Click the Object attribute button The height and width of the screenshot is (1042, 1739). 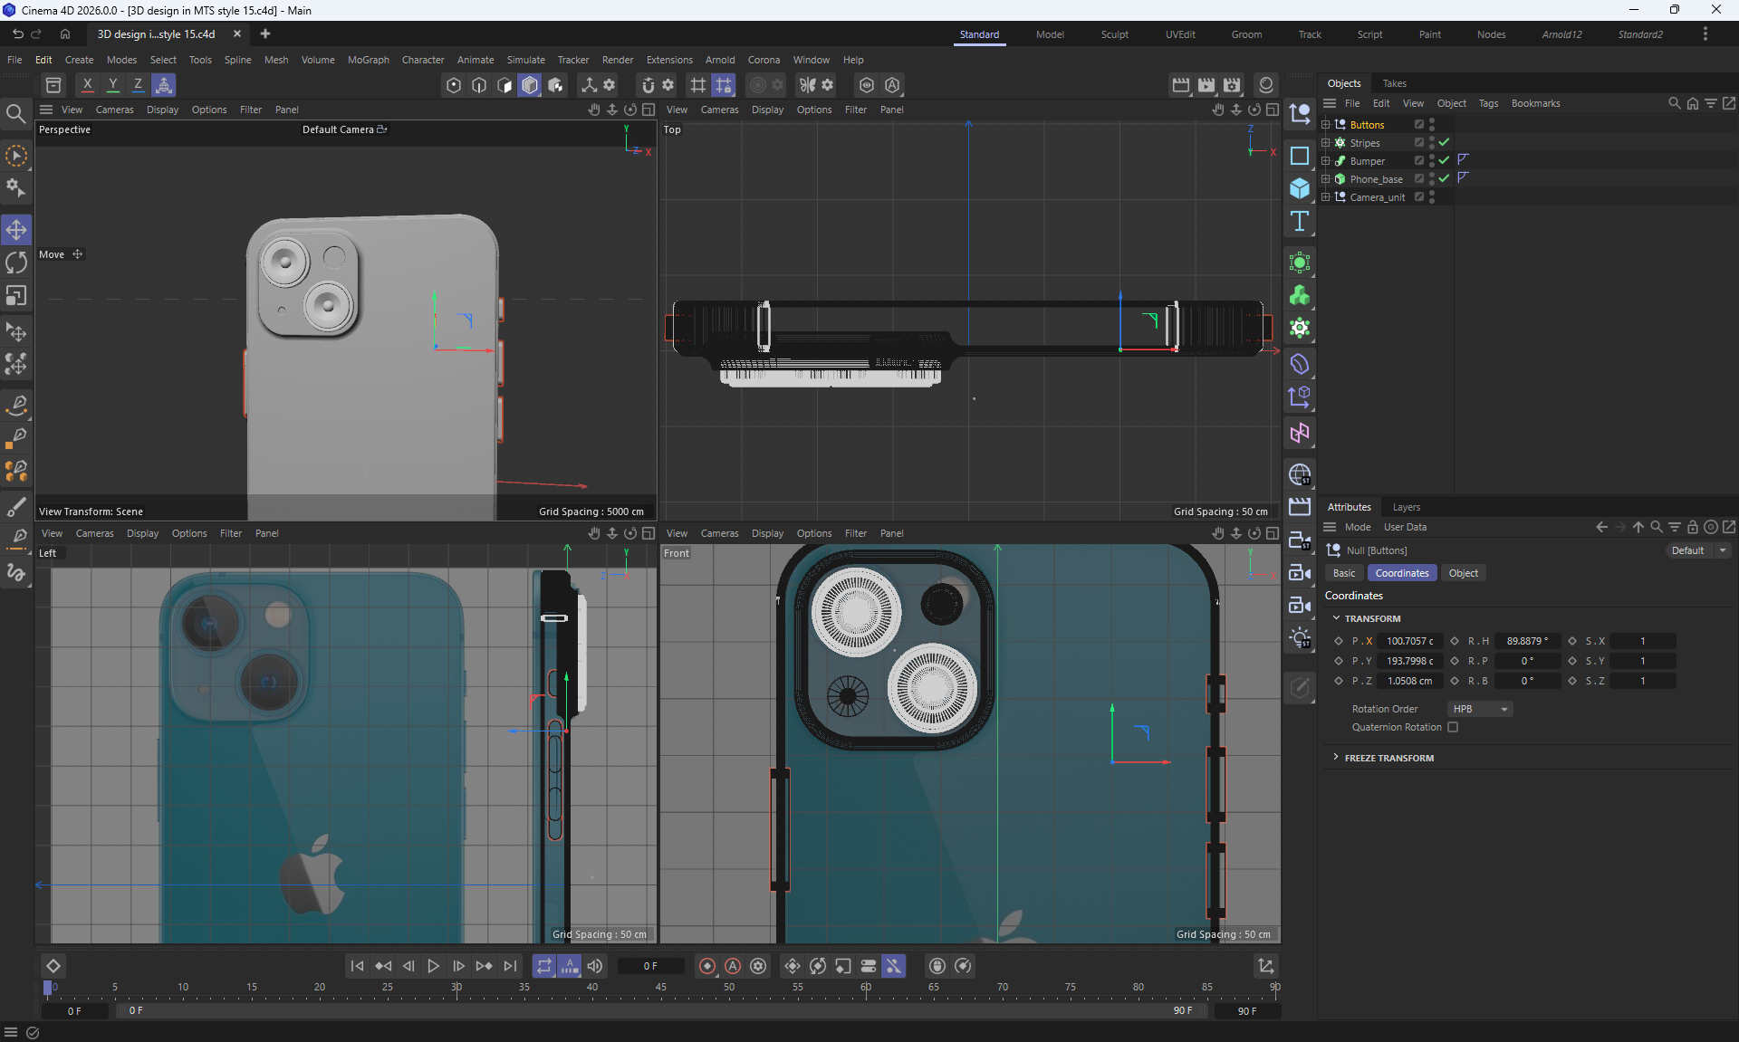pyautogui.click(x=1463, y=573)
